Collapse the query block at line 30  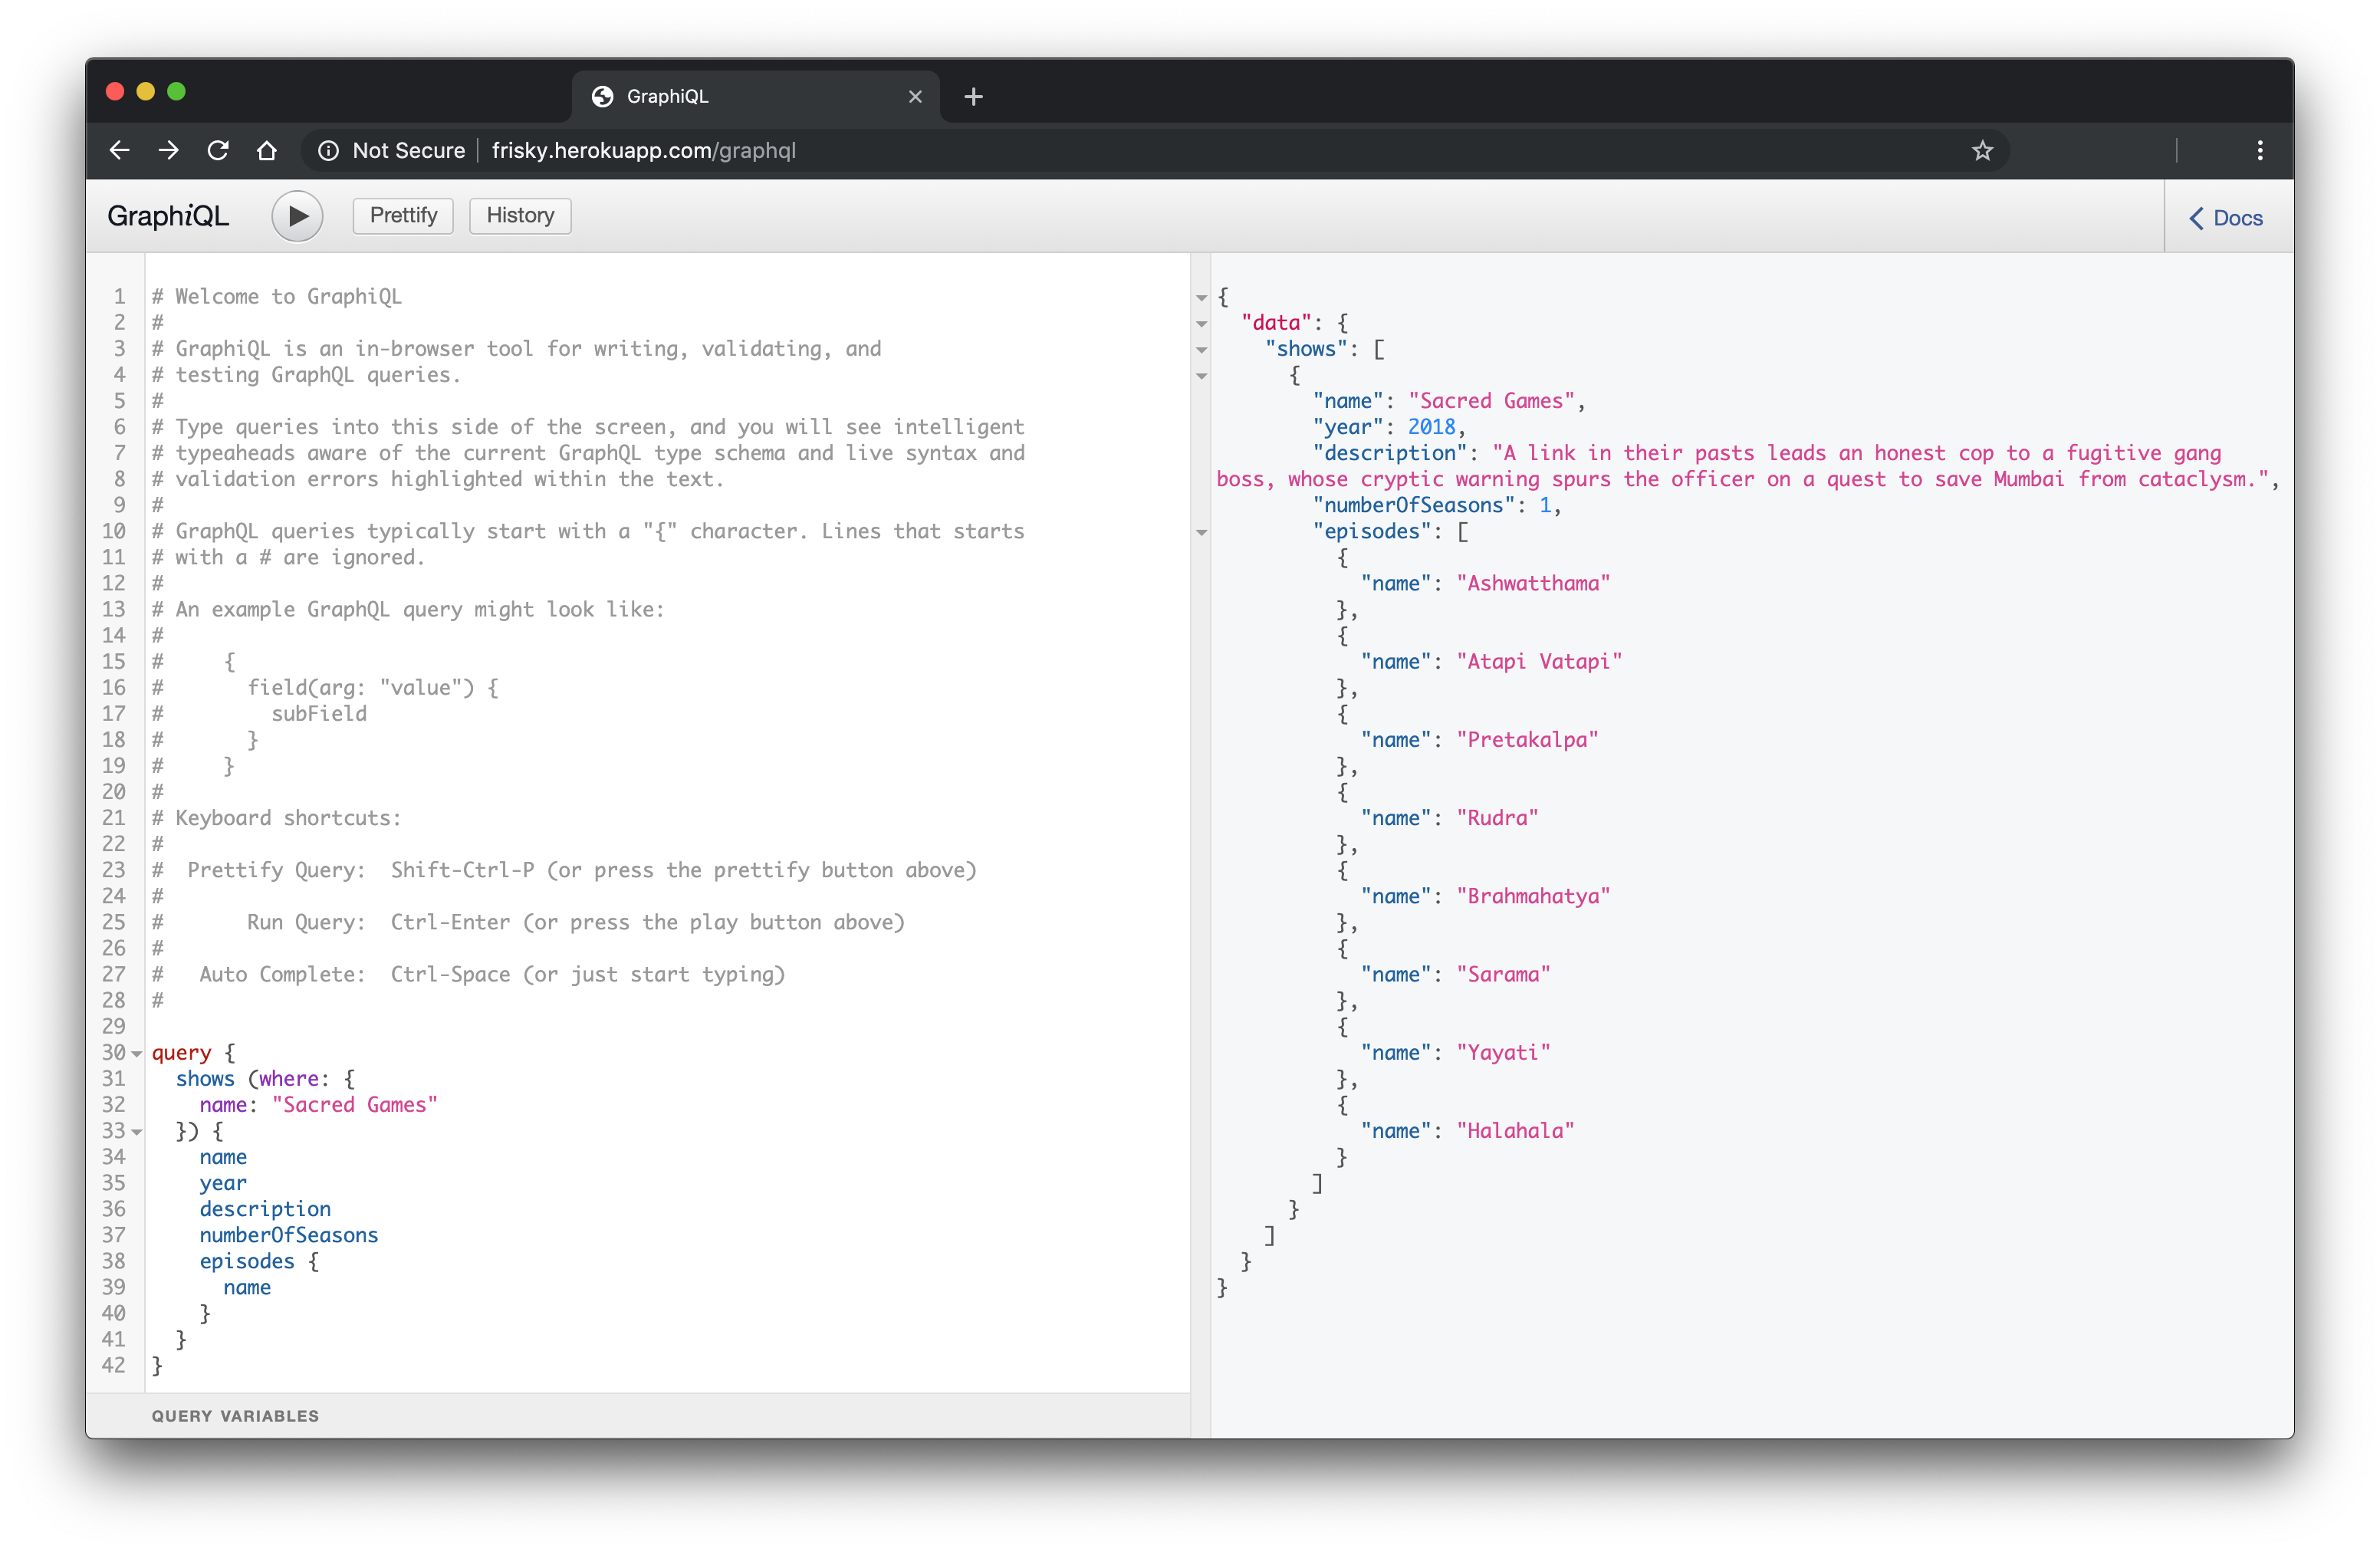click(x=137, y=1053)
